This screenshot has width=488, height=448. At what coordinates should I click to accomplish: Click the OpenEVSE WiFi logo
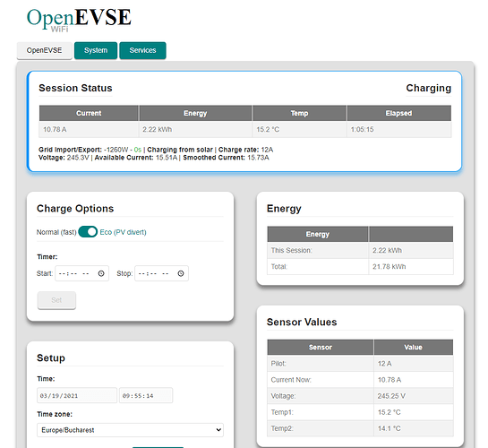(x=79, y=20)
